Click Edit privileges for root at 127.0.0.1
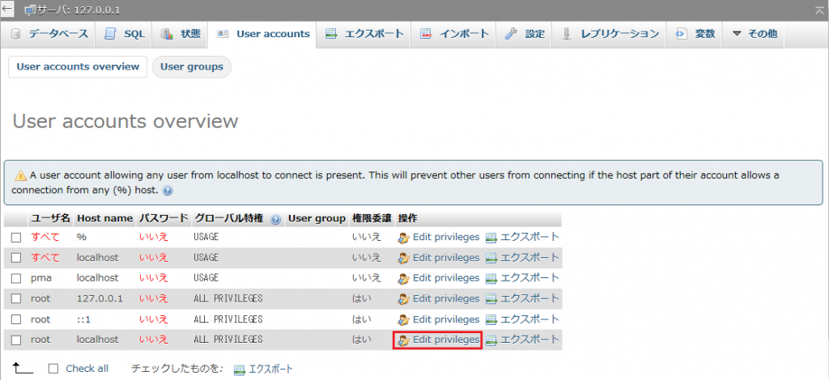Image resolution: width=829 pixels, height=380 pixels. pyautogui.click(x=438, y=298)
